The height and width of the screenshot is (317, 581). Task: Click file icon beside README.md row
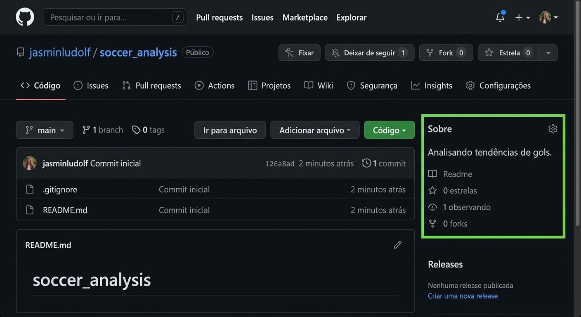30,210
